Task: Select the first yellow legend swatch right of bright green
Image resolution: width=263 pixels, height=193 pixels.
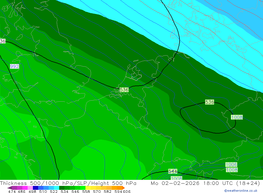Action: [x=88, y=188]
